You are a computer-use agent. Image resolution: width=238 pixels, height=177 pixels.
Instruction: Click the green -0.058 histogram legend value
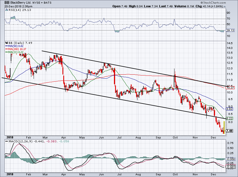click(64, 141)
